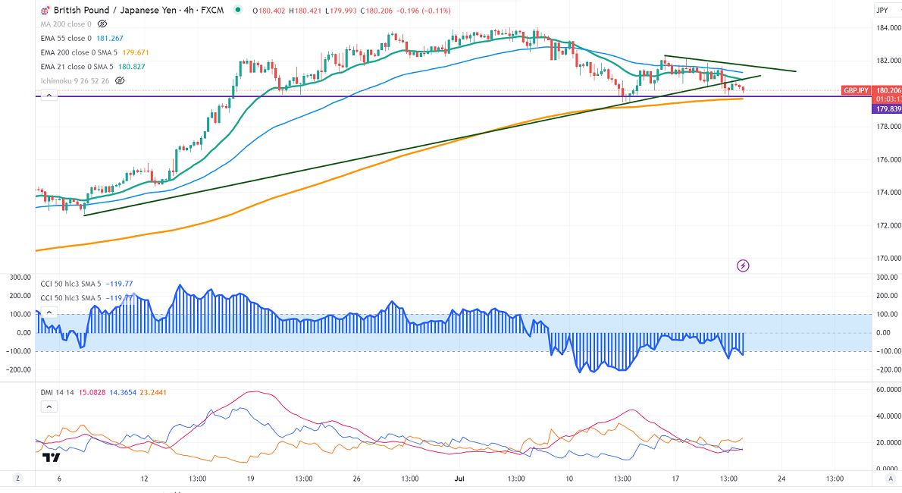Screen dimensions: 902x493
Task: Open the JPY currency dropdown
Action: [x=887, y=11]
